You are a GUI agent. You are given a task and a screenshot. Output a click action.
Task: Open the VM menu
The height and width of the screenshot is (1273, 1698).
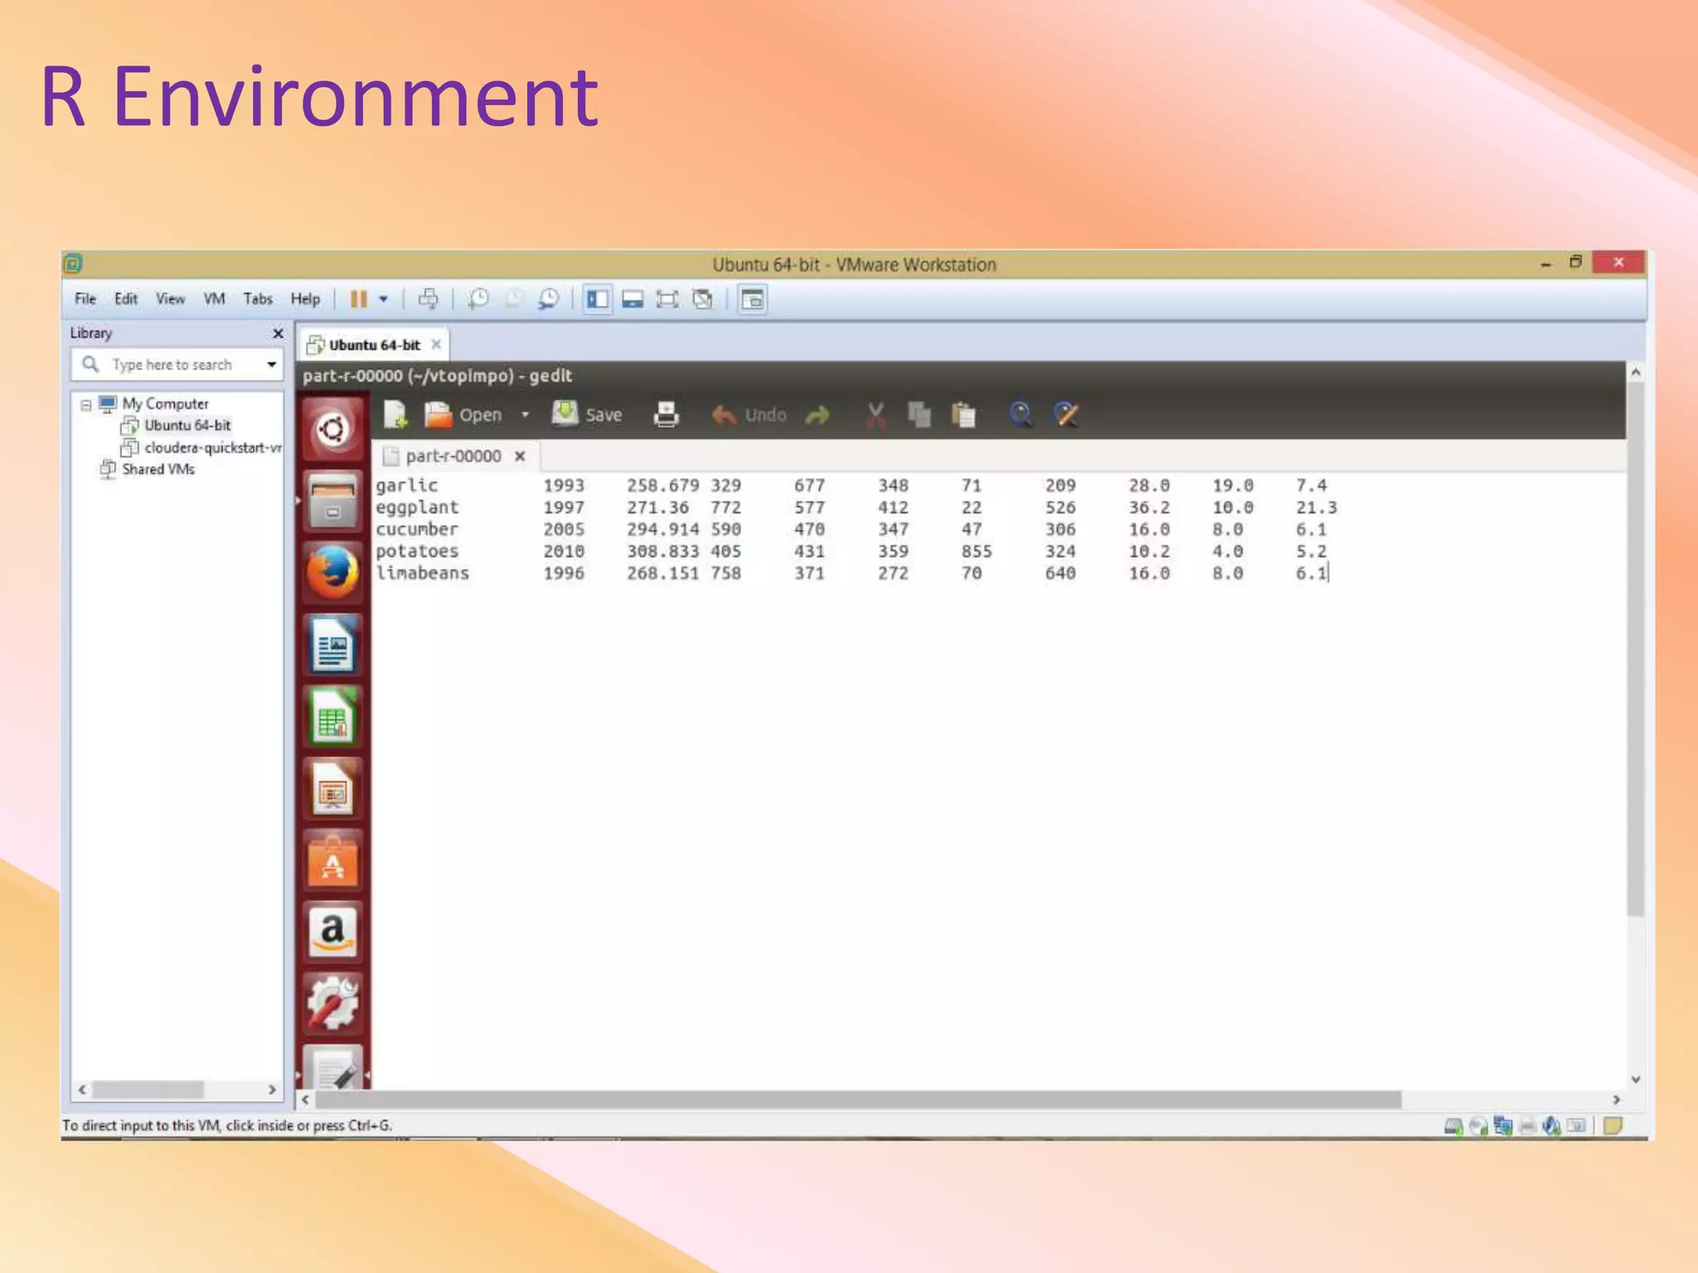click(x=215, y=299)
